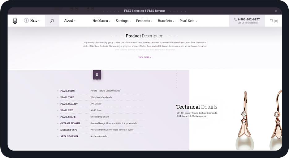This screenshot has width=289, height=158.
Task: Click the crown logo in header
Action: (x=15, y=21)
